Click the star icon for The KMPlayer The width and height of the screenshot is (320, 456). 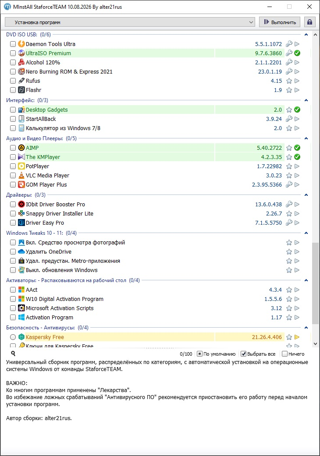(x=289, y=157)
